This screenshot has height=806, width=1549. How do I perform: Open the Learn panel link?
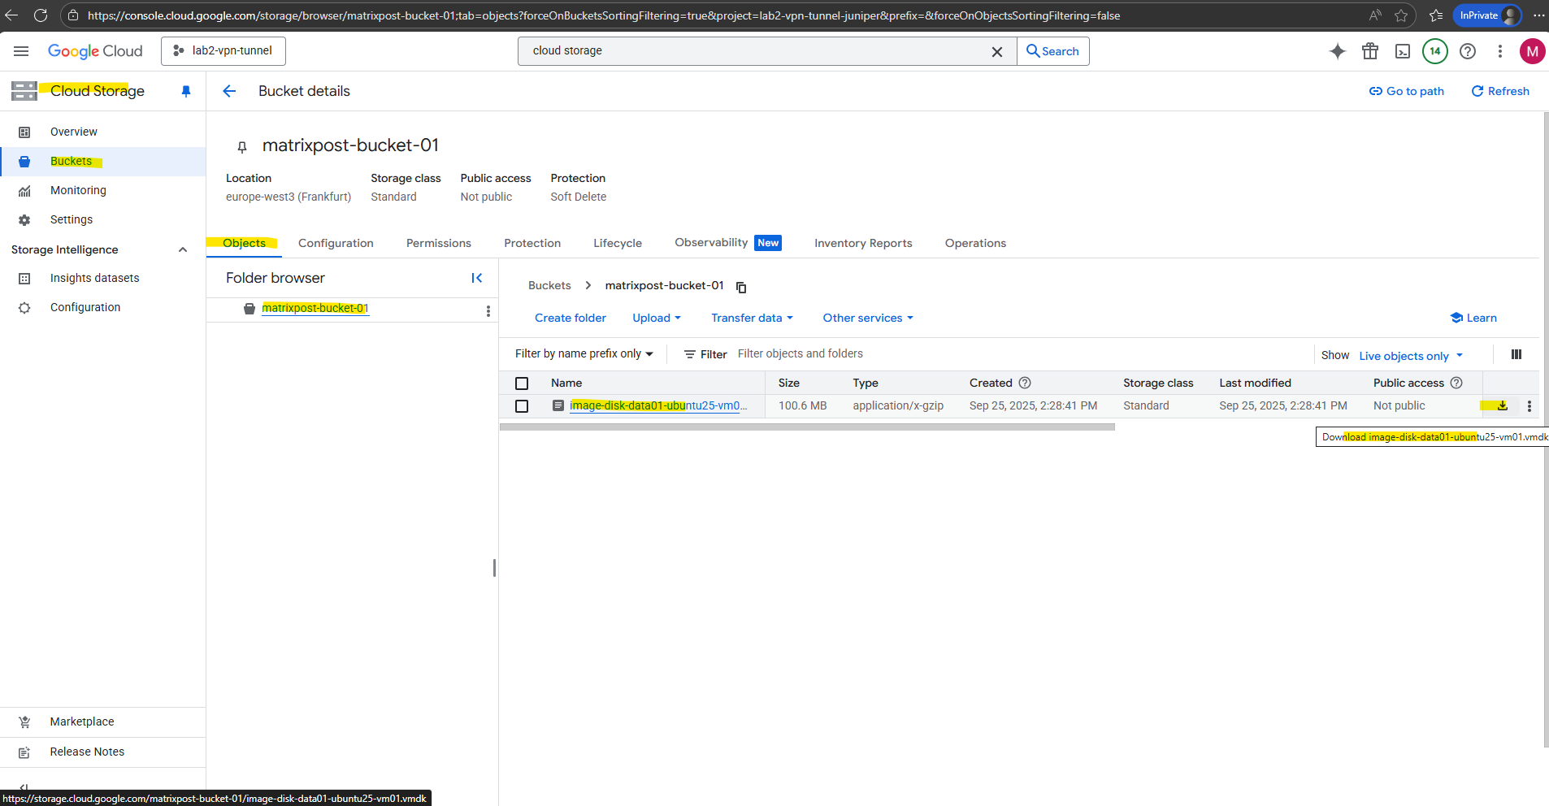(x=1473, y=318)
